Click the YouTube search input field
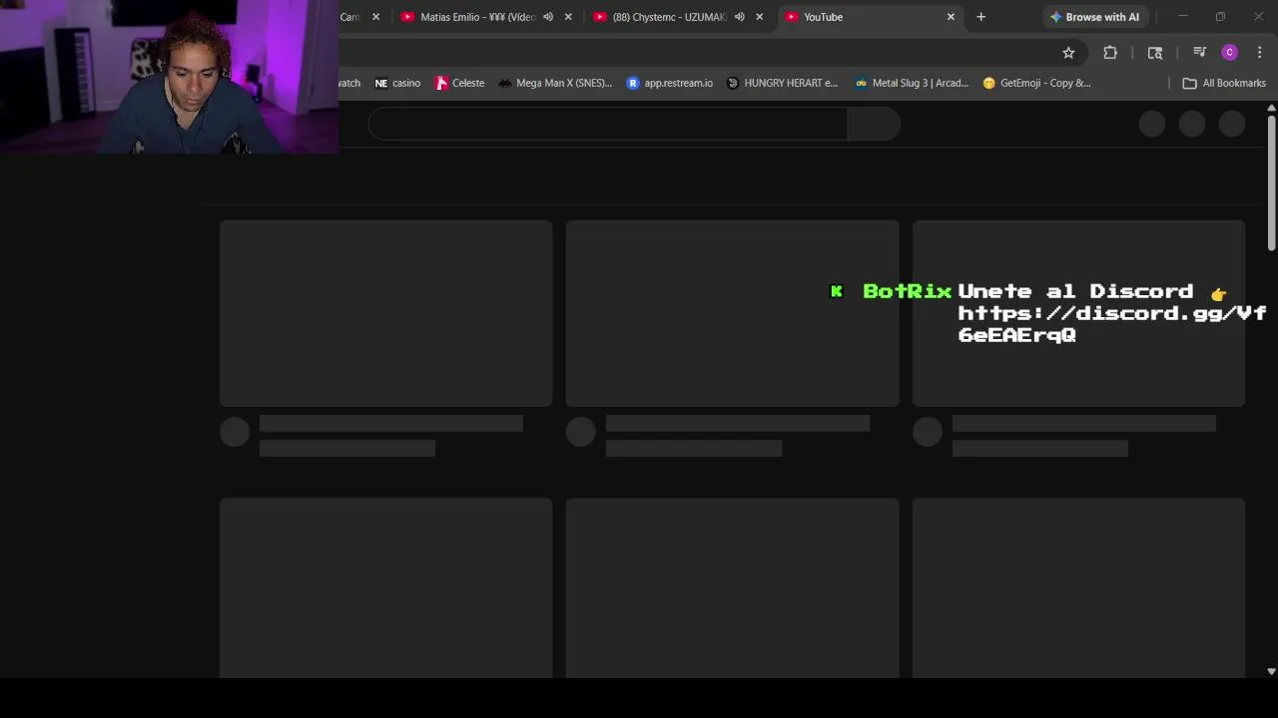Screen dimensions: 1278x718 point(607,124)
